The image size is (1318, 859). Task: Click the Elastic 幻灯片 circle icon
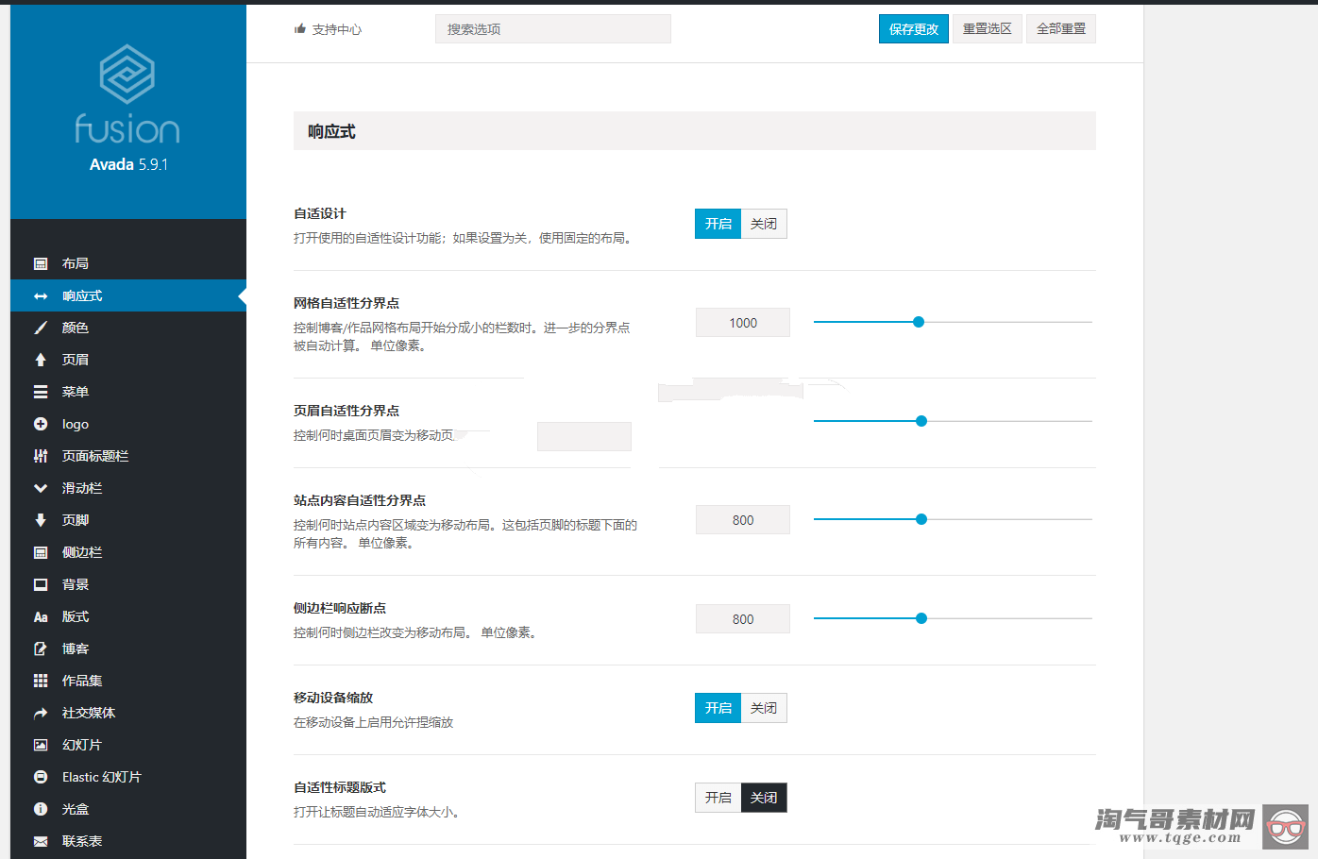(x=41, y=777)
